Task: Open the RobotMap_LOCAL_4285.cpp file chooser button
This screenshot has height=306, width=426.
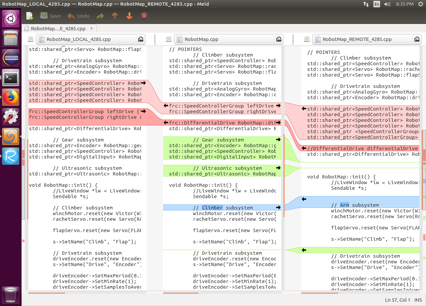Action: [x=86, y=39]
